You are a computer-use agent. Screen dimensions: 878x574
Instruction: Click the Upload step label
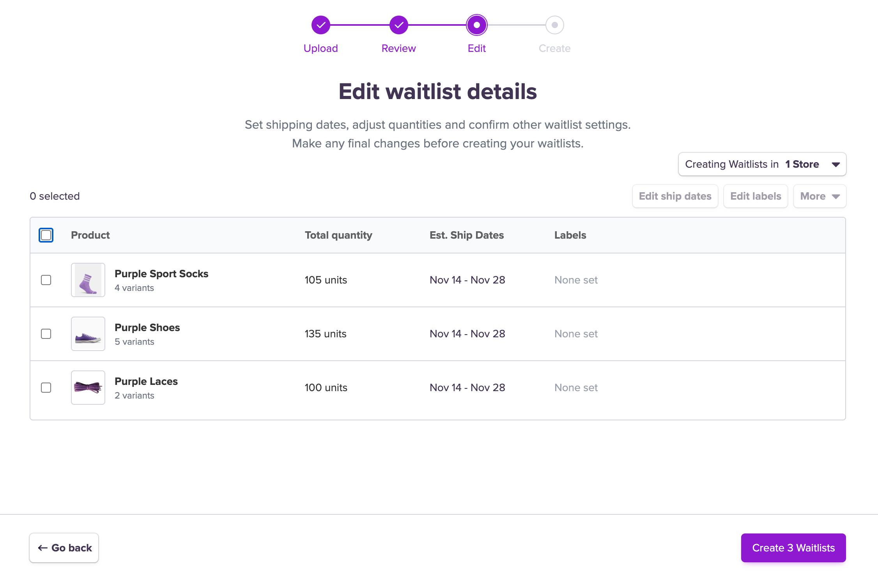click(320, 48)
